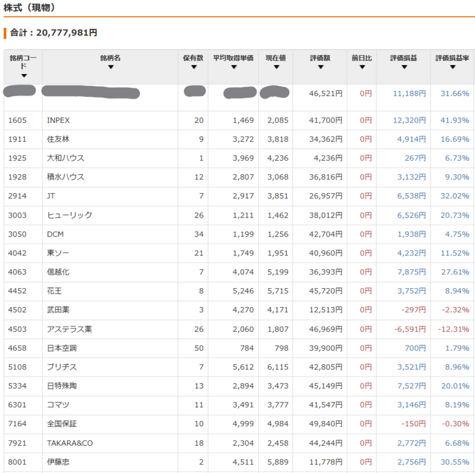Screen dimensions: 475x473
Task: Select stock name 大和ハウス
Action: click(x=65, y=158)
